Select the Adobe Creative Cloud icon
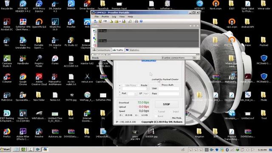Viewport: 272px width, 153px height. 39,79
